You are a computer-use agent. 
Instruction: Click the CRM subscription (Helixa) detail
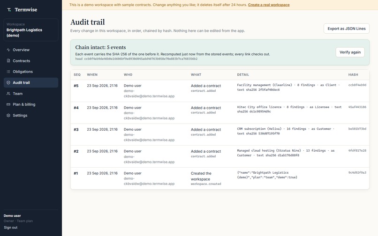tap(286, 131)
